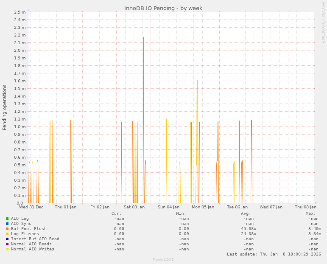Click the Log Flushes max value 3.34m
Viewport: 327px width, 264px height.
click(x=315, y=234)
